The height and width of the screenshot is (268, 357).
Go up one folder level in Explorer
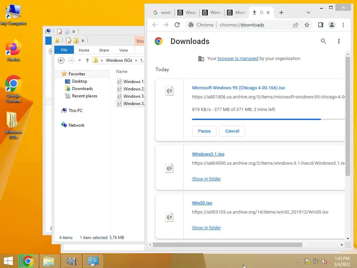tap(88, 60)
